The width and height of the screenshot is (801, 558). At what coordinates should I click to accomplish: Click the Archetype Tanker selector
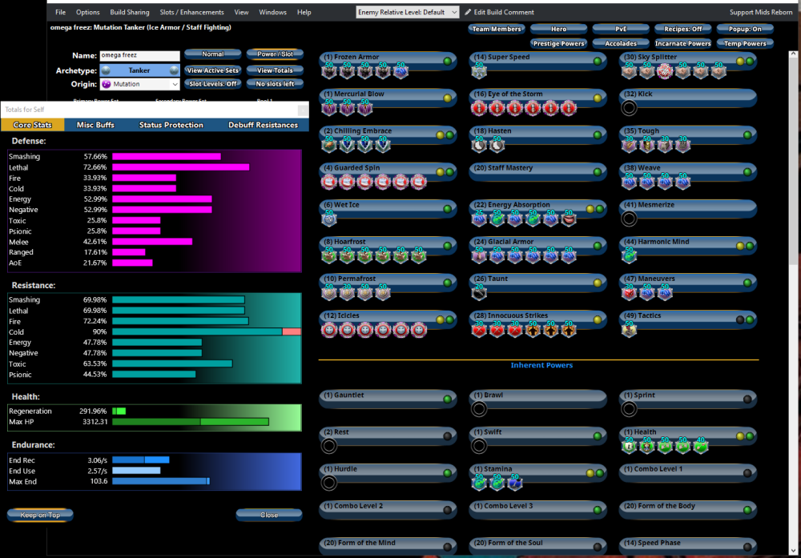pos(139,70)
